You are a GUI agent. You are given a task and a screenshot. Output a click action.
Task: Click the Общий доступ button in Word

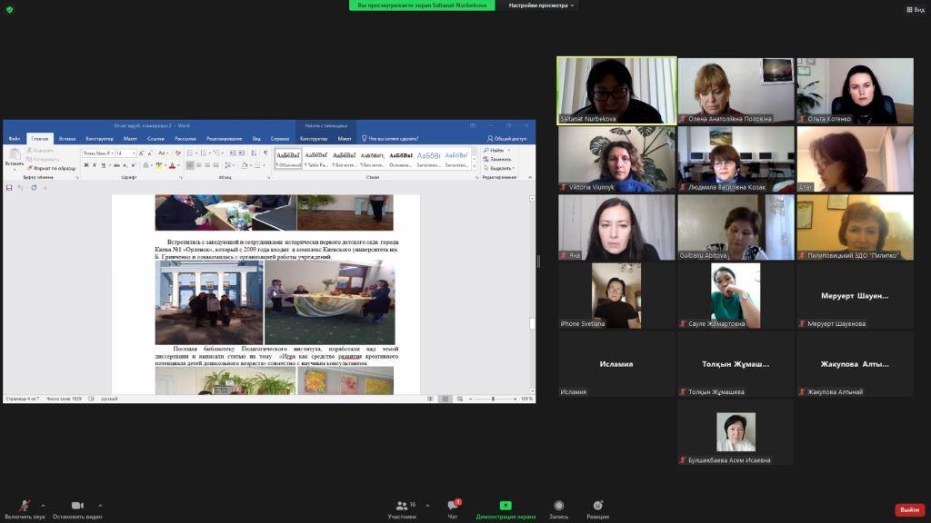(x=507, y=139)
